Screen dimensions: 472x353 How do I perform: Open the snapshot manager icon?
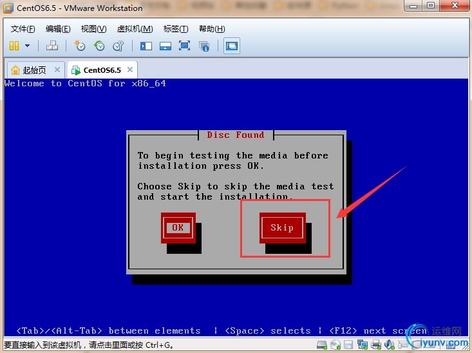click(x=118, y=46)
